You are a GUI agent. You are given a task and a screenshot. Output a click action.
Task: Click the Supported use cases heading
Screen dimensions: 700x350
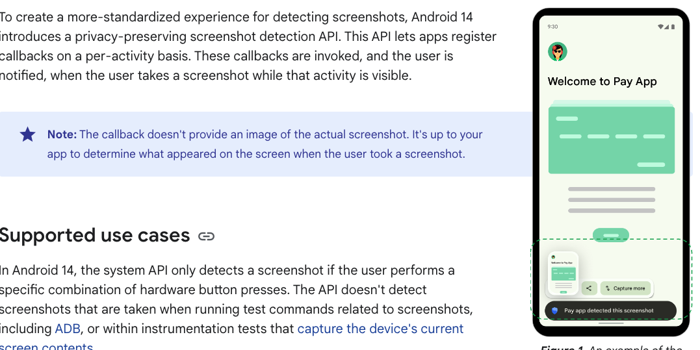tap(95, 235)
